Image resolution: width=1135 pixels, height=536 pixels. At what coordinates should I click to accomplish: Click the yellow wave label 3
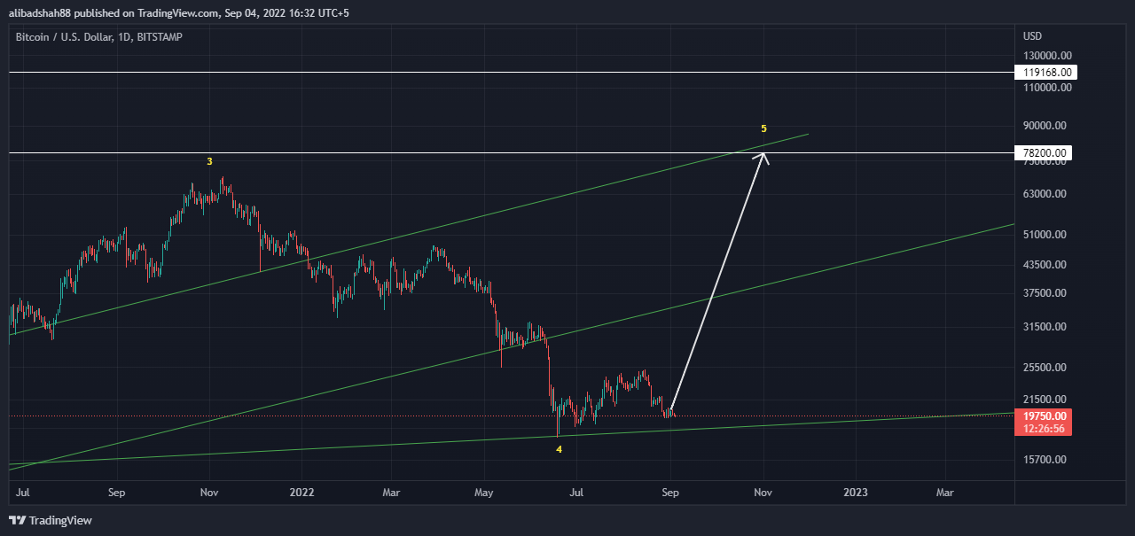[x=209, y=161]
